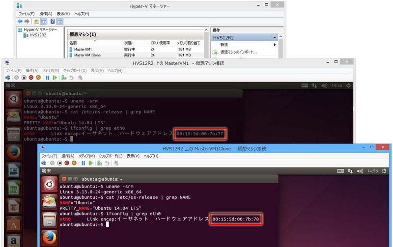This screenshot has height=247, width=393.
Task: Open 操作(A) menu in MasterVM1 window
Action: tap(32, 71)
